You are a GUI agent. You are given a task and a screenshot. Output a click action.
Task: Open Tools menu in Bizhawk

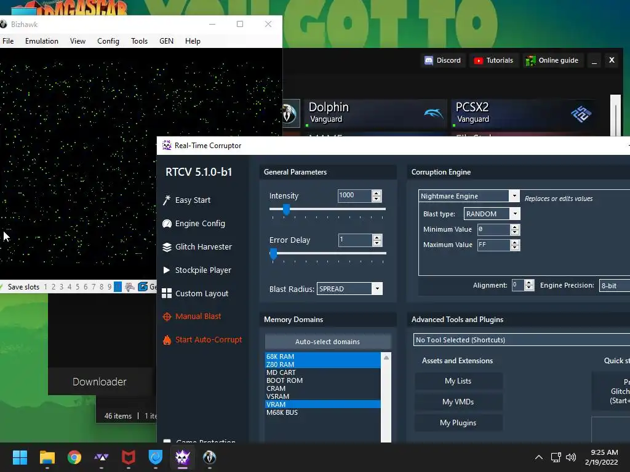(140, 41)
